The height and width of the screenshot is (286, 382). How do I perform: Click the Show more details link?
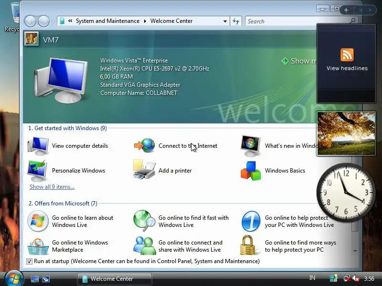tap(299, 61)
